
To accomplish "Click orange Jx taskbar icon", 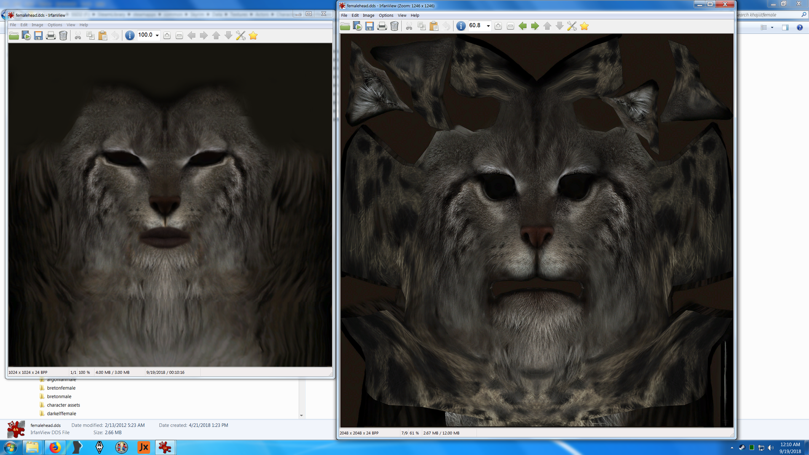I will (144, 447).
